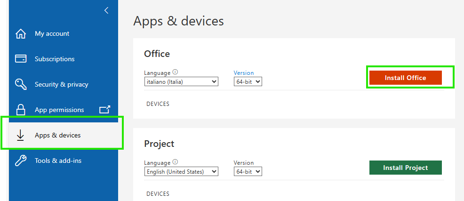Collapse the sidebar with the chevron arrow

coord(106,10)
